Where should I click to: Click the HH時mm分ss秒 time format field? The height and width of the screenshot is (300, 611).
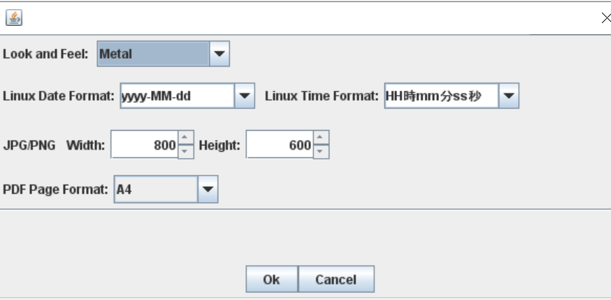pos(442,95)
